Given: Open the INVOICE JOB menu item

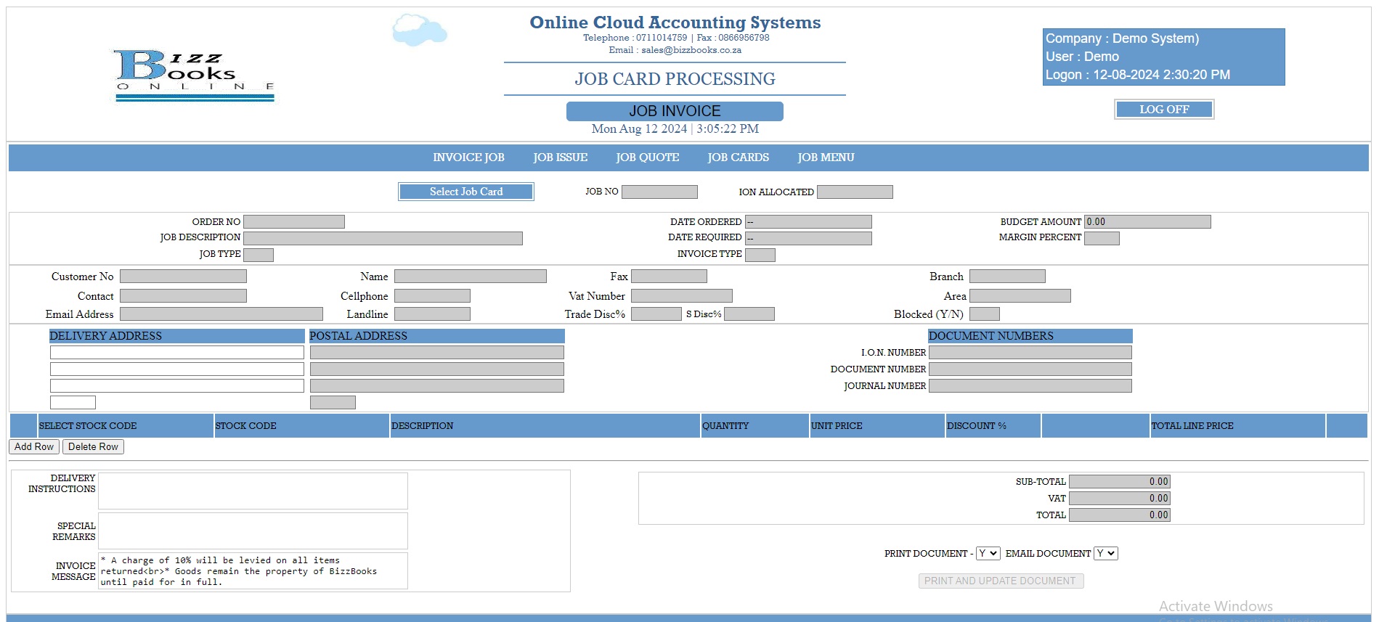Looking at the screenshot, I should [468, 157].
